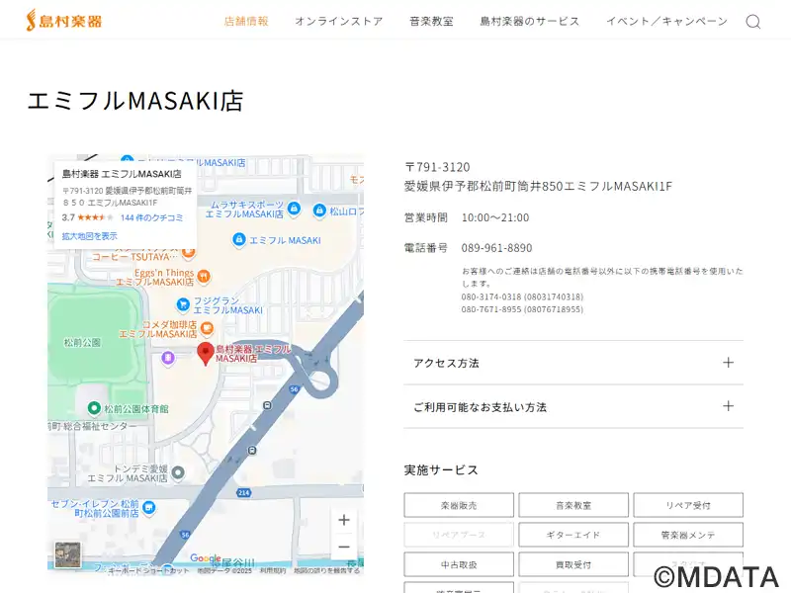Click the 島村楽器 logo in header
This screenshot has width=791, height=593.
(64, 21)
